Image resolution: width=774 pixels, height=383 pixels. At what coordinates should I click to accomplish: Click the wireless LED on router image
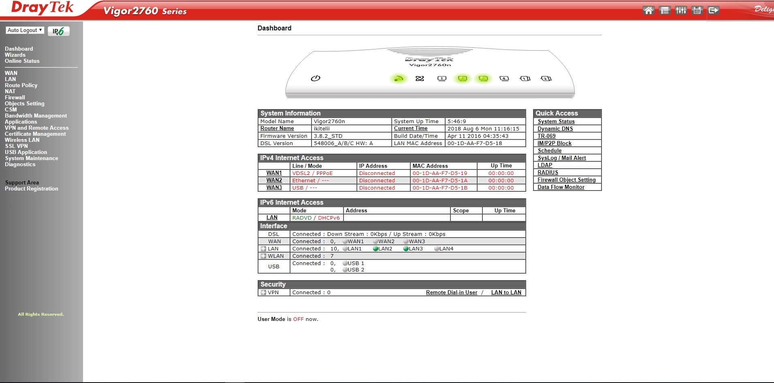[399, 79]
